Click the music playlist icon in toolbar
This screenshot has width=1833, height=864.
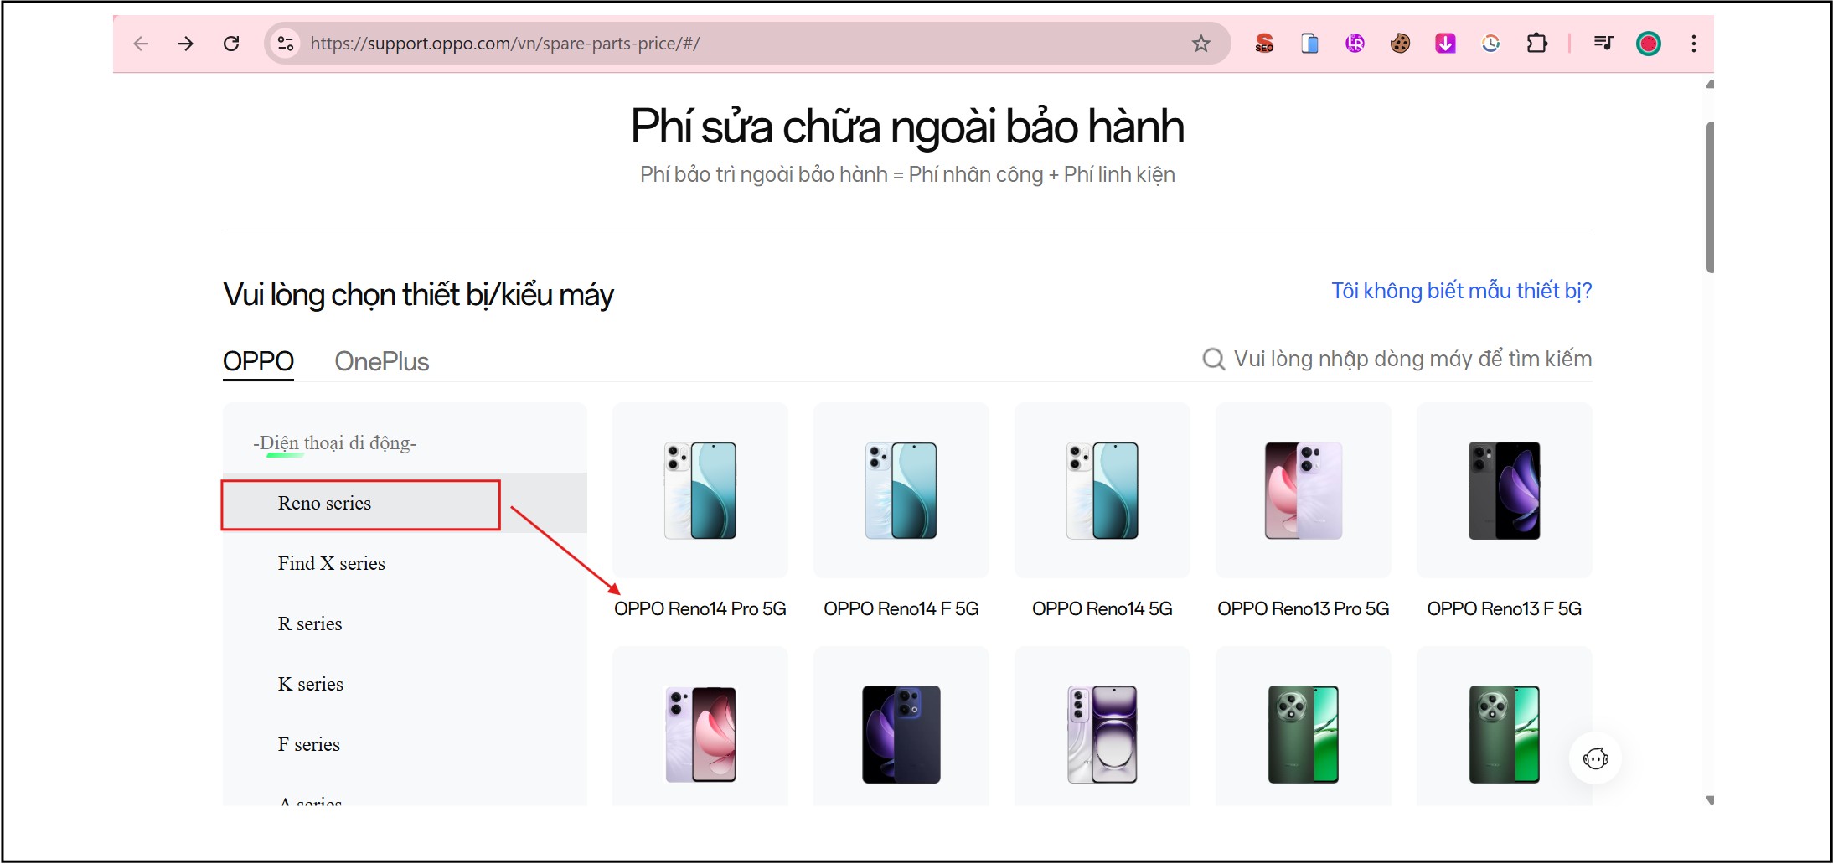1603,43
